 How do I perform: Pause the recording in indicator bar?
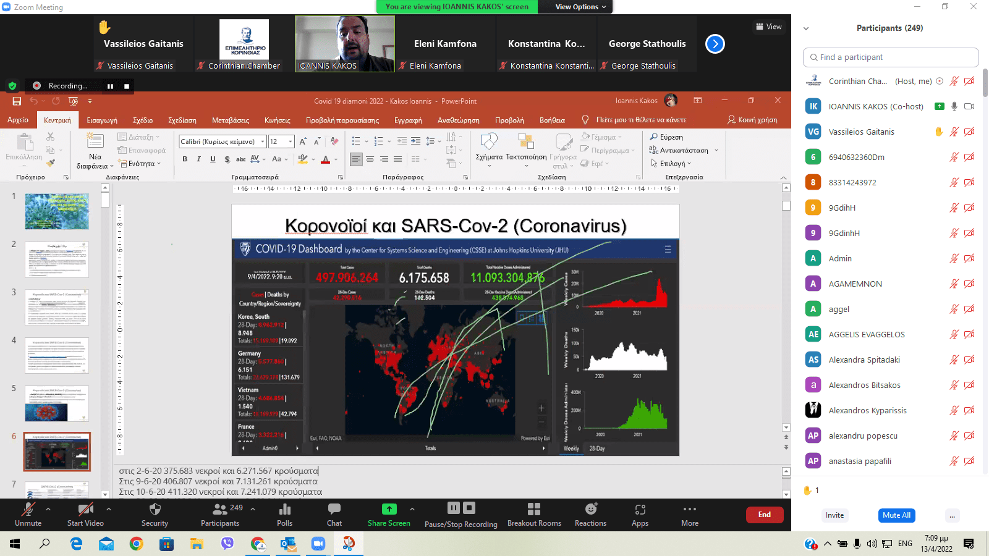click(x=110, y=86)
